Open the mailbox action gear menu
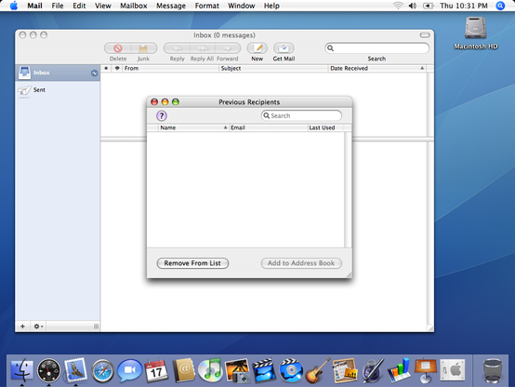The image size is (515, 387). click(x=38, y=327)
